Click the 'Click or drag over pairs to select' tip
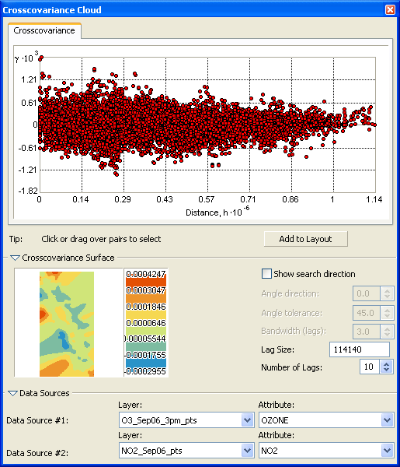Screen dimensions: 400x467 point(101,239)
